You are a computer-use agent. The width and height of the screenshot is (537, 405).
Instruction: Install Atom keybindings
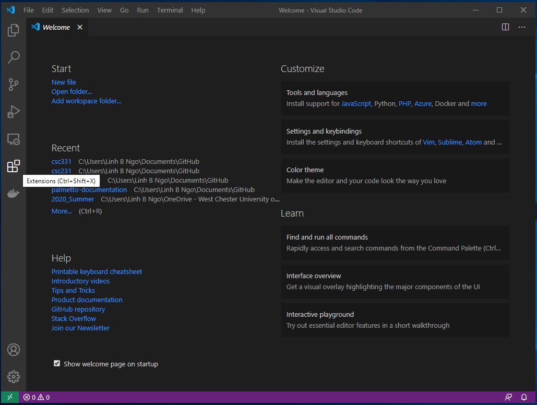click(x=473, y=142)
